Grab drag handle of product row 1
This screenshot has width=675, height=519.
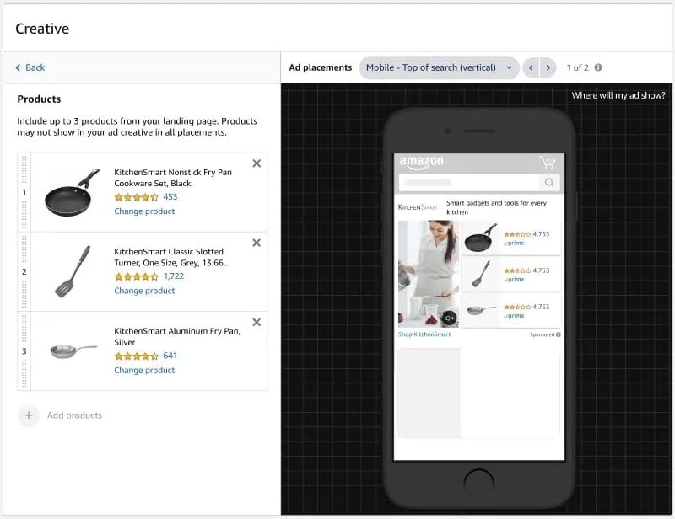(24, 192)
